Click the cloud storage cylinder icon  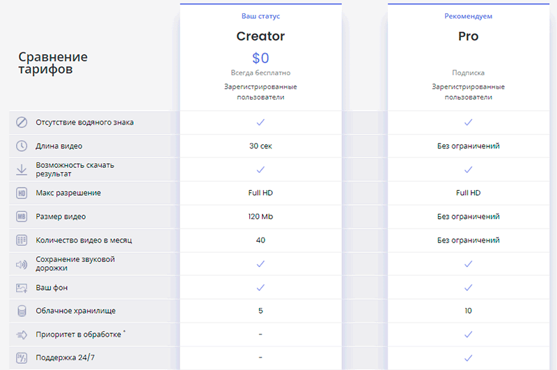[22, 311]
